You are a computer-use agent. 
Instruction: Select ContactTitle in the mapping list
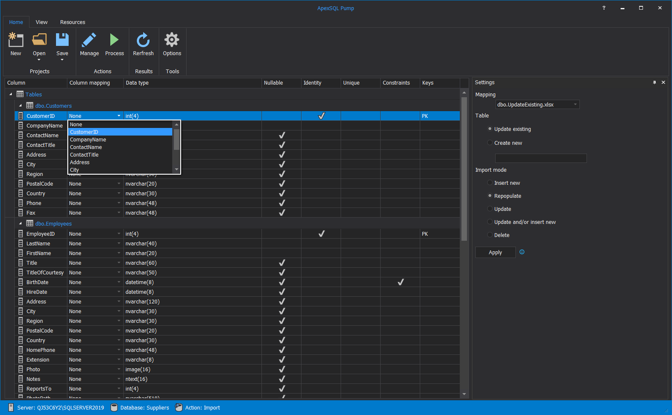[x=120, y=155]
